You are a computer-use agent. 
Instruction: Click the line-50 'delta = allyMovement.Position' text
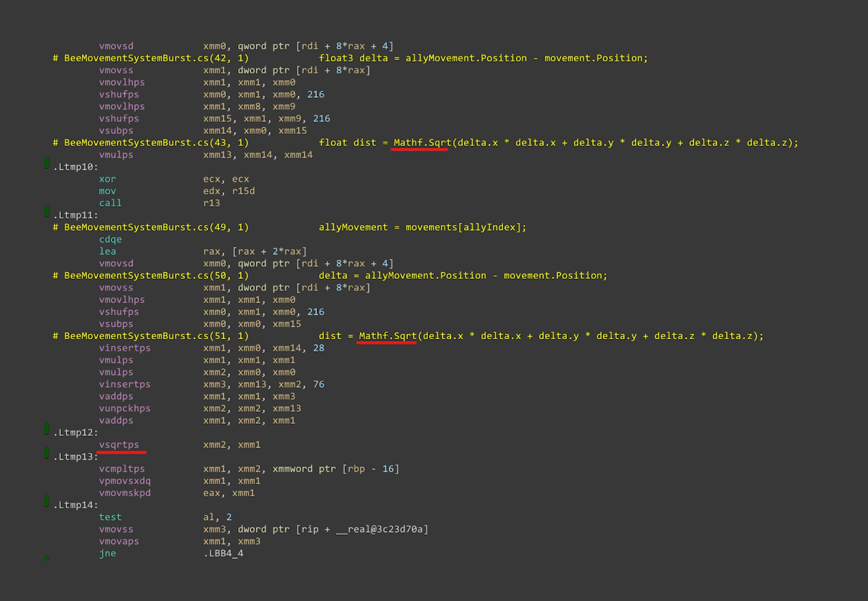[463, 276]
